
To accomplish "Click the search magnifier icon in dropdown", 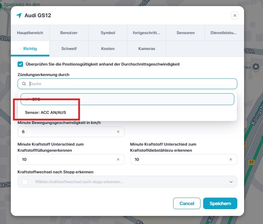I will coord(24,84).
